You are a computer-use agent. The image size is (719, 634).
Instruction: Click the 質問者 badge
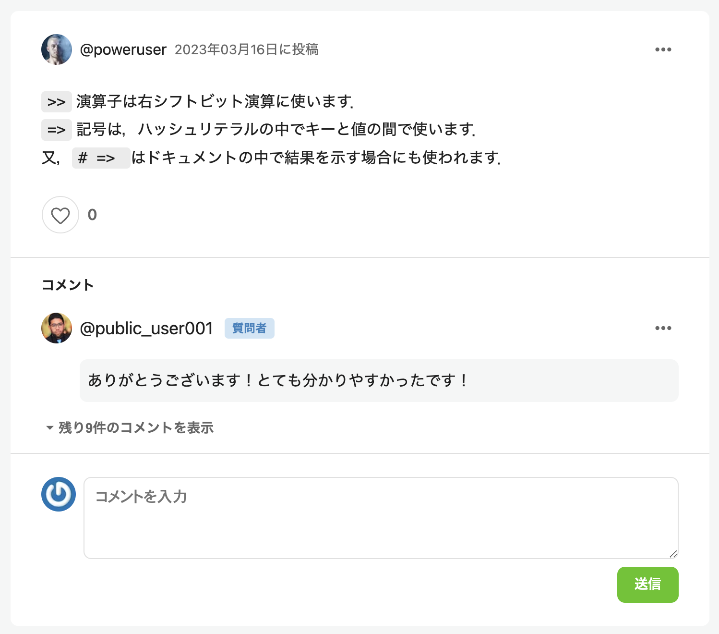(x=250, y=328)
